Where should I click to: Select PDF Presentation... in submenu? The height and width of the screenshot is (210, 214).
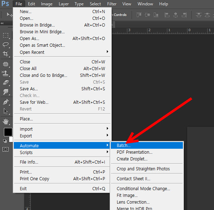click(x=147, y=152)
